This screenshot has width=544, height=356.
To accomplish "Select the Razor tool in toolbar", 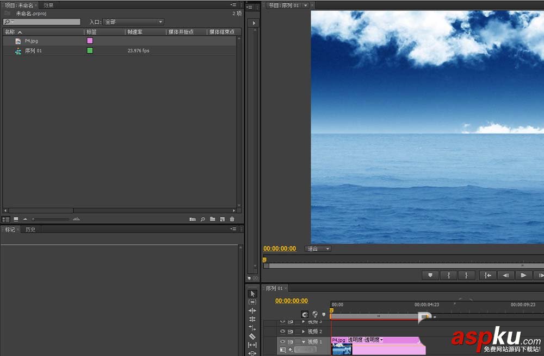I will [252, 336].
